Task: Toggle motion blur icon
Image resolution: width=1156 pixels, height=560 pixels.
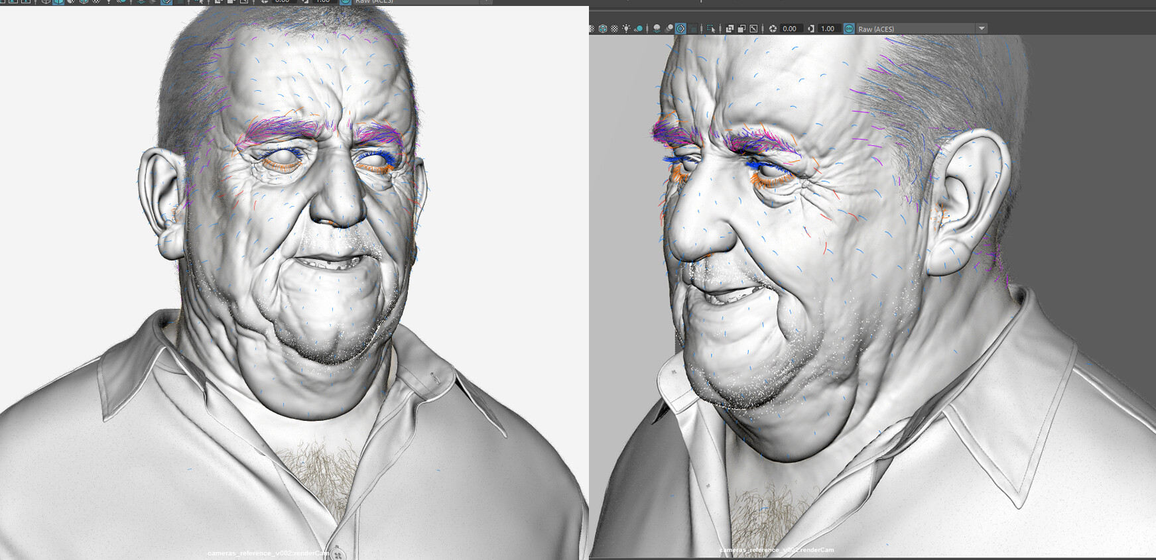Action: (669, 28)
